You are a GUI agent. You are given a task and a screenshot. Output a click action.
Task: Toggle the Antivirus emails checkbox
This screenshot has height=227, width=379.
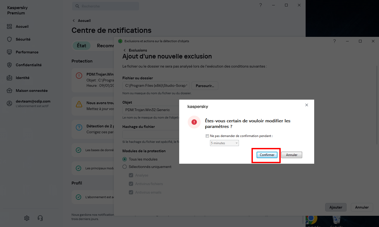pos(131,192)
